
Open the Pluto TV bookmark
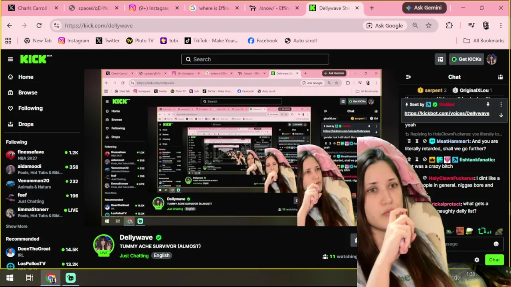(140, 41)
